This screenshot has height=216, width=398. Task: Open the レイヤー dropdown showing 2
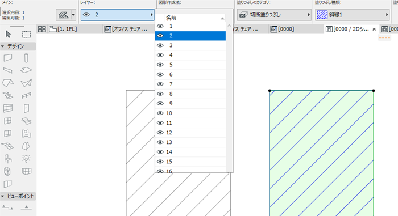(x=118, y=15)
